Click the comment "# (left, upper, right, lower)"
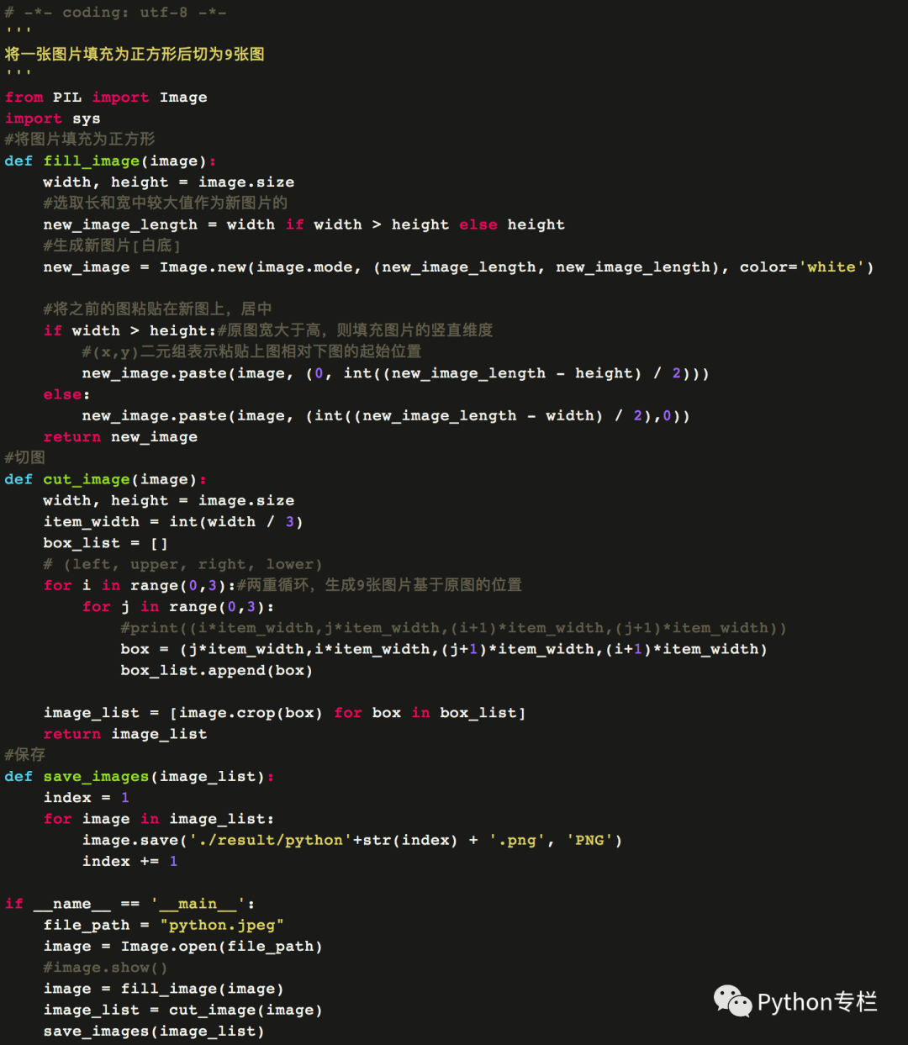The image size is (908, 1045). [182, 564]
